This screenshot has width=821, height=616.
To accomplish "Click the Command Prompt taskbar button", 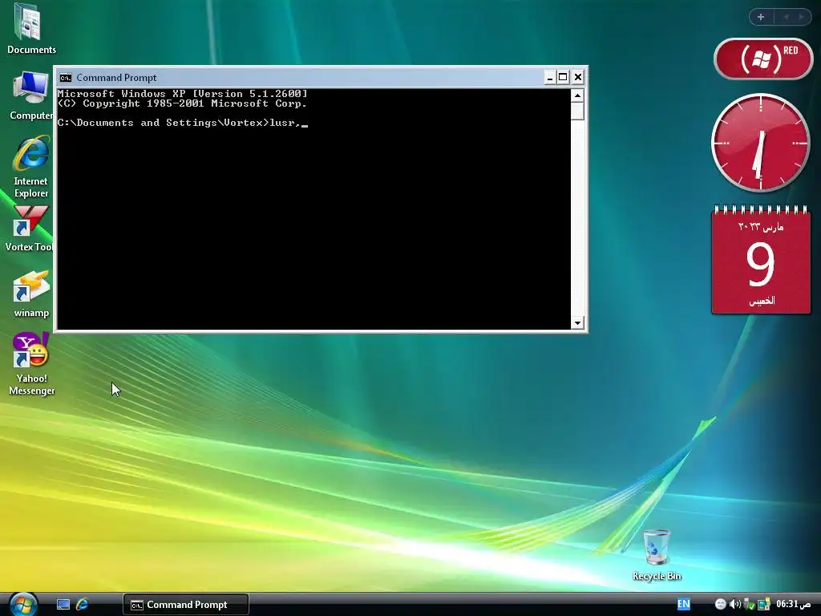I will [186, 605].
